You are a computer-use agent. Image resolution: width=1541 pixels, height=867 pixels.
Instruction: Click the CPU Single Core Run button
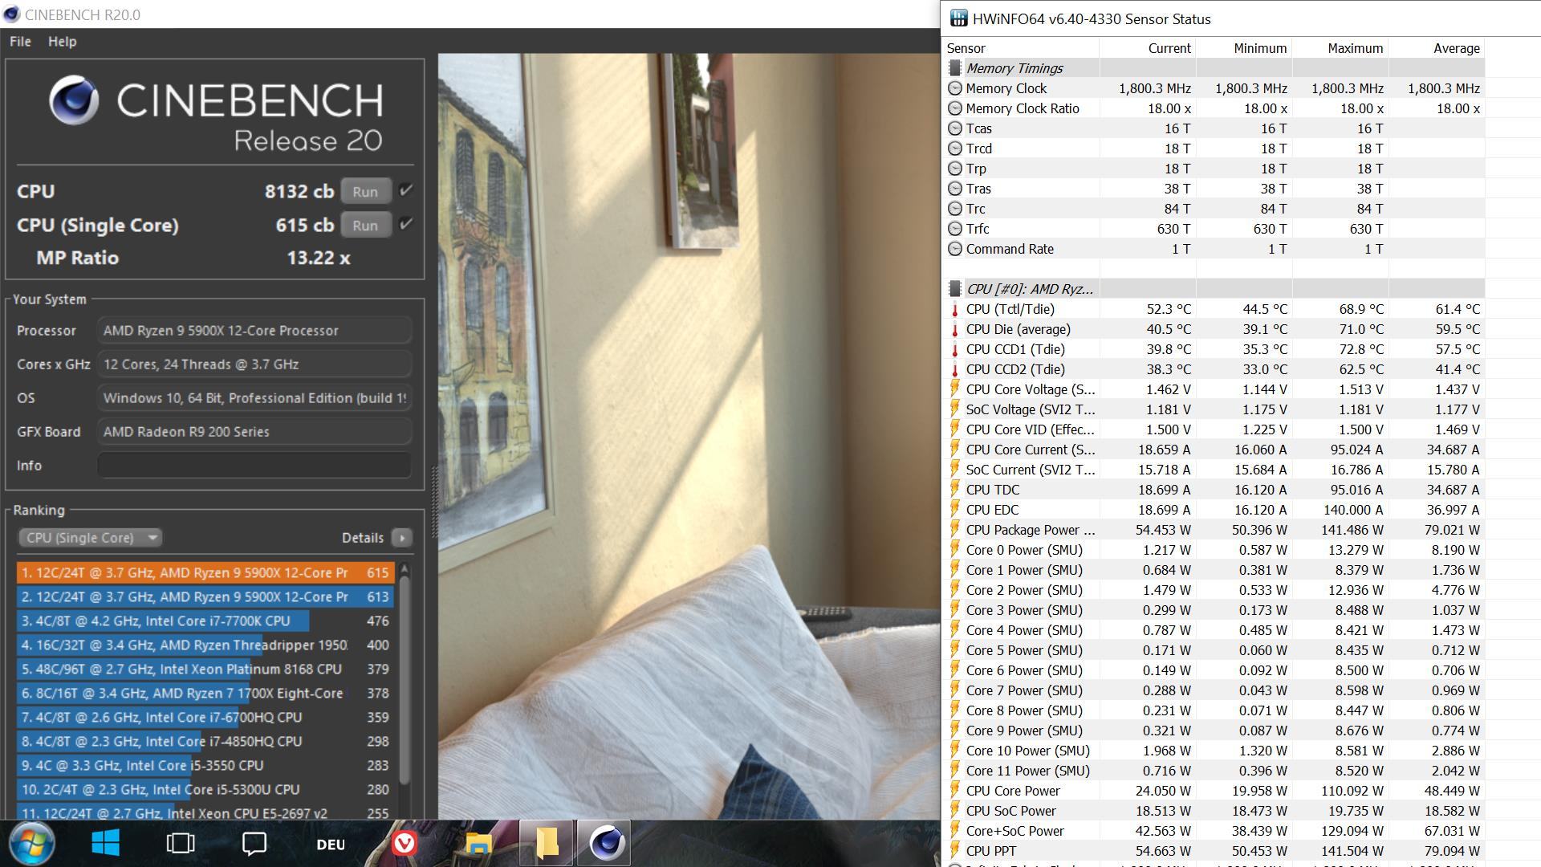(x=365, y=226)
